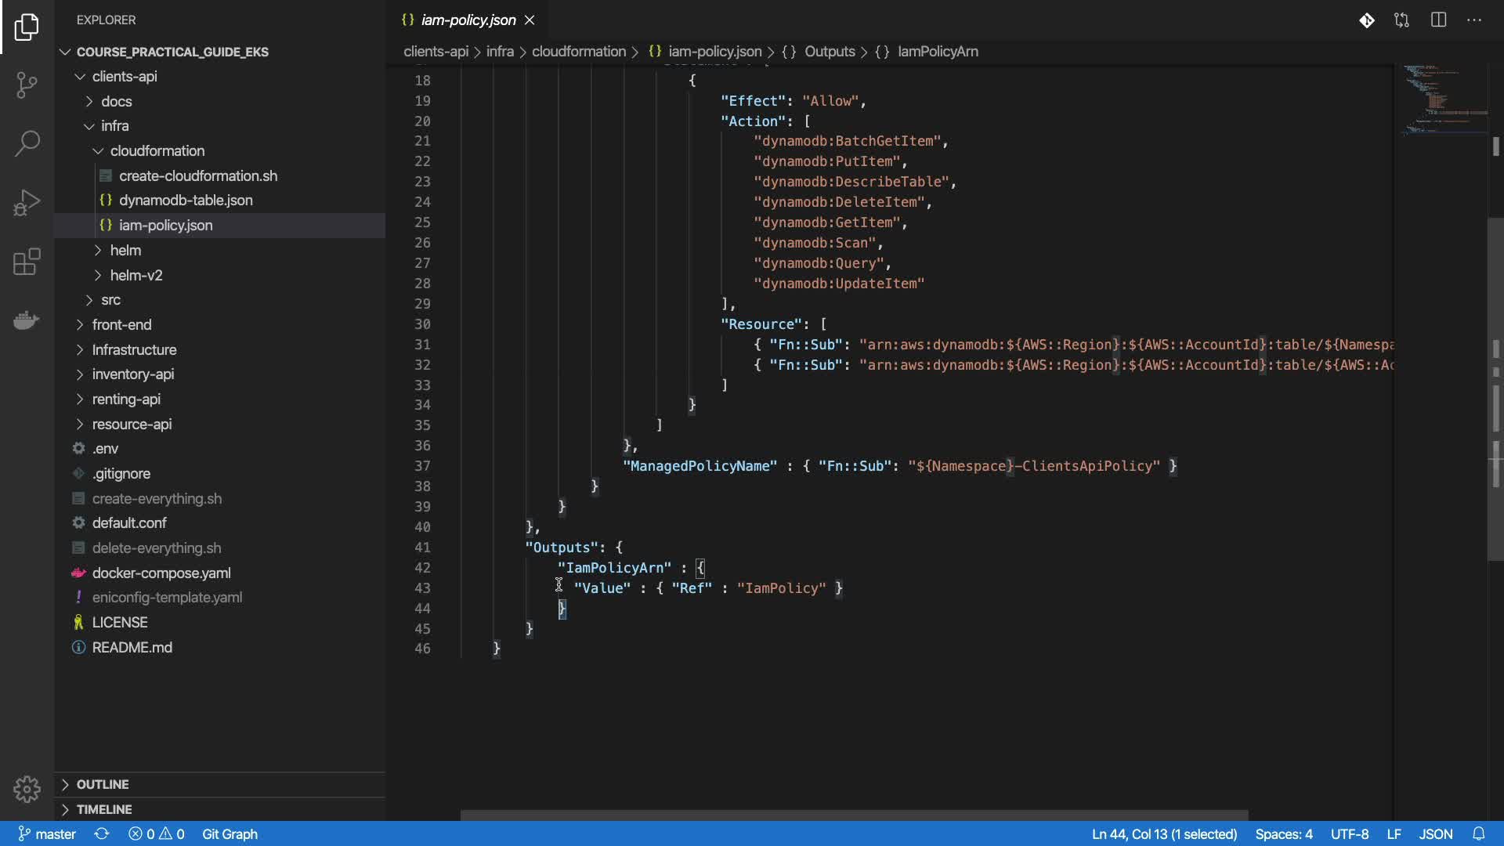The height and width of the screenshot is (846, 1504).
Task: Click the master branch in status bar
Action: pos(47,834)
